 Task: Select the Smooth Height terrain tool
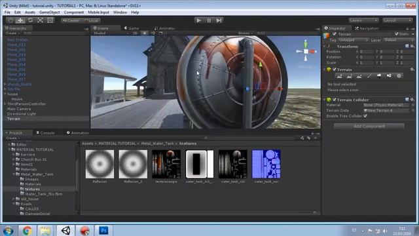359,76
